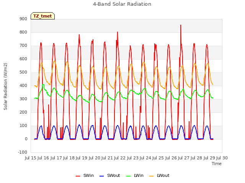Click the Jul 21 x-axis label
245x183 pixels.
tap(107, 158)
